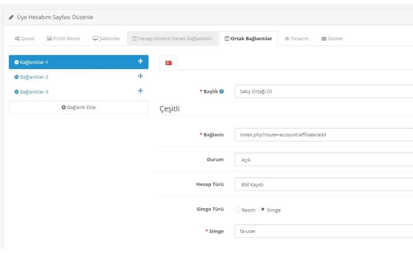Screen dimensions: 413x253
Task: Click the pencil edit icon in header
Action: 11,18
